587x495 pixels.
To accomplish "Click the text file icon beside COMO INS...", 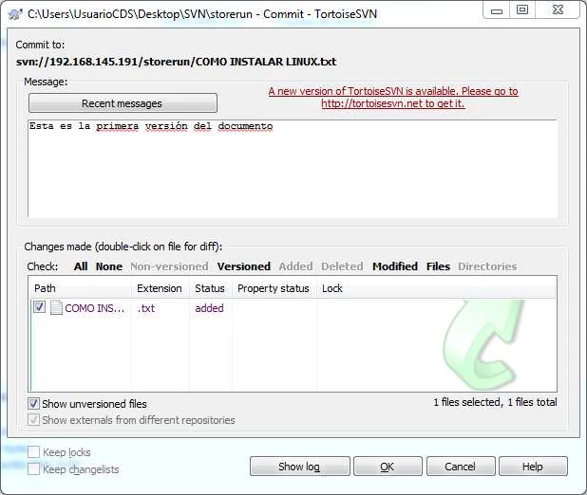I will click(56, 307).
